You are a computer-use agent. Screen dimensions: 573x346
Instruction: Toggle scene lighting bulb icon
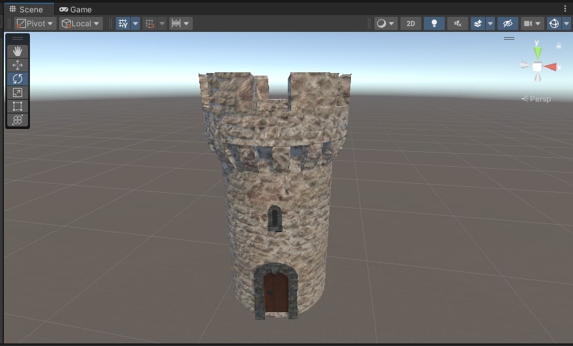click(434, 23)
